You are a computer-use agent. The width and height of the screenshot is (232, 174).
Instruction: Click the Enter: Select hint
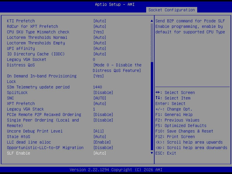pos(170,104)
